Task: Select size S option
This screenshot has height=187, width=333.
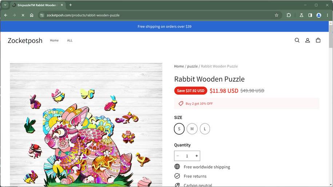Action: pyautogui.click(x=179, y=129)
